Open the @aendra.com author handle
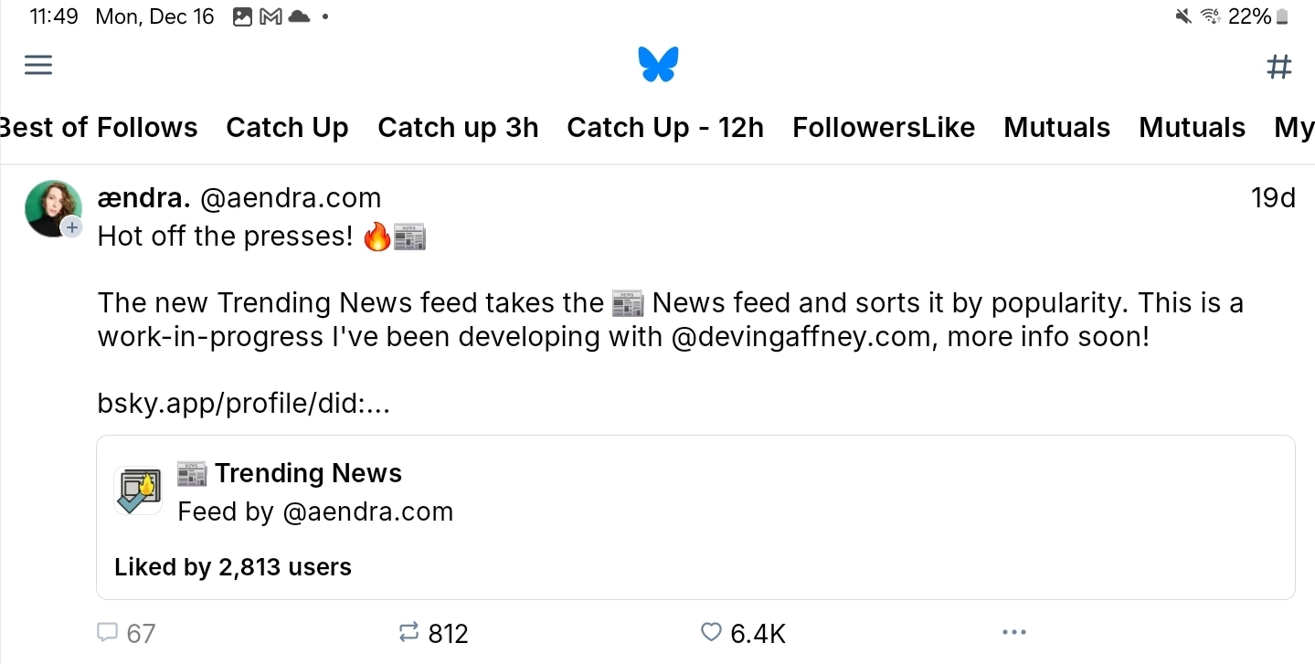The height and width of the screenshot is (664, 1315). pos(290,198)
